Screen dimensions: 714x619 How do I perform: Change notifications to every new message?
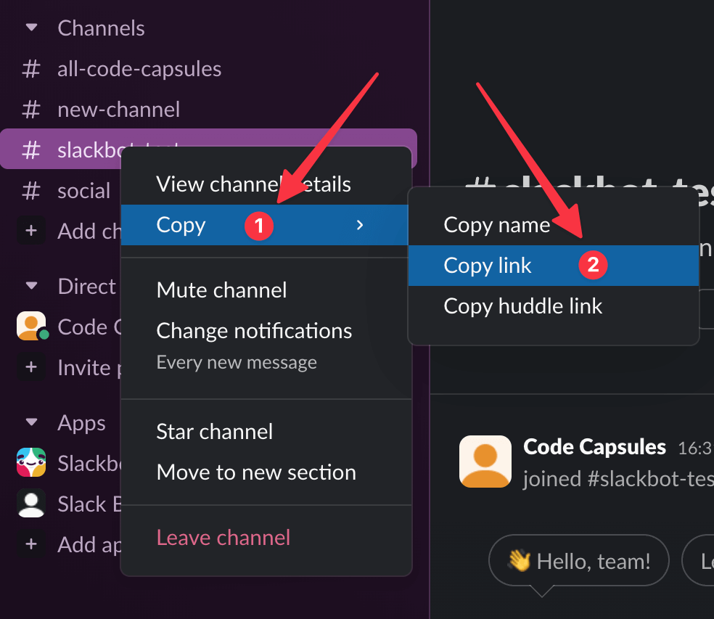(254, 331)
